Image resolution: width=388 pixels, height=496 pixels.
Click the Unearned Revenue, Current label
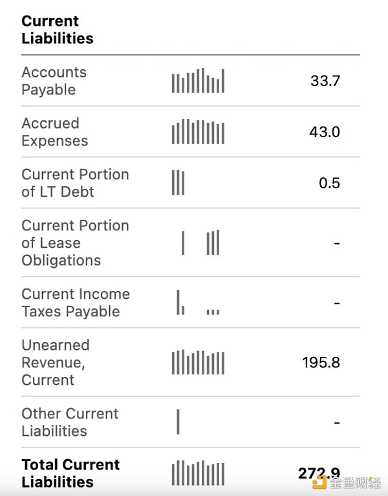[56, 362]
